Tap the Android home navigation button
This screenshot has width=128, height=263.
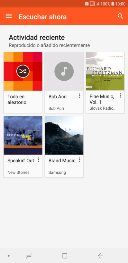click(64, 256)
